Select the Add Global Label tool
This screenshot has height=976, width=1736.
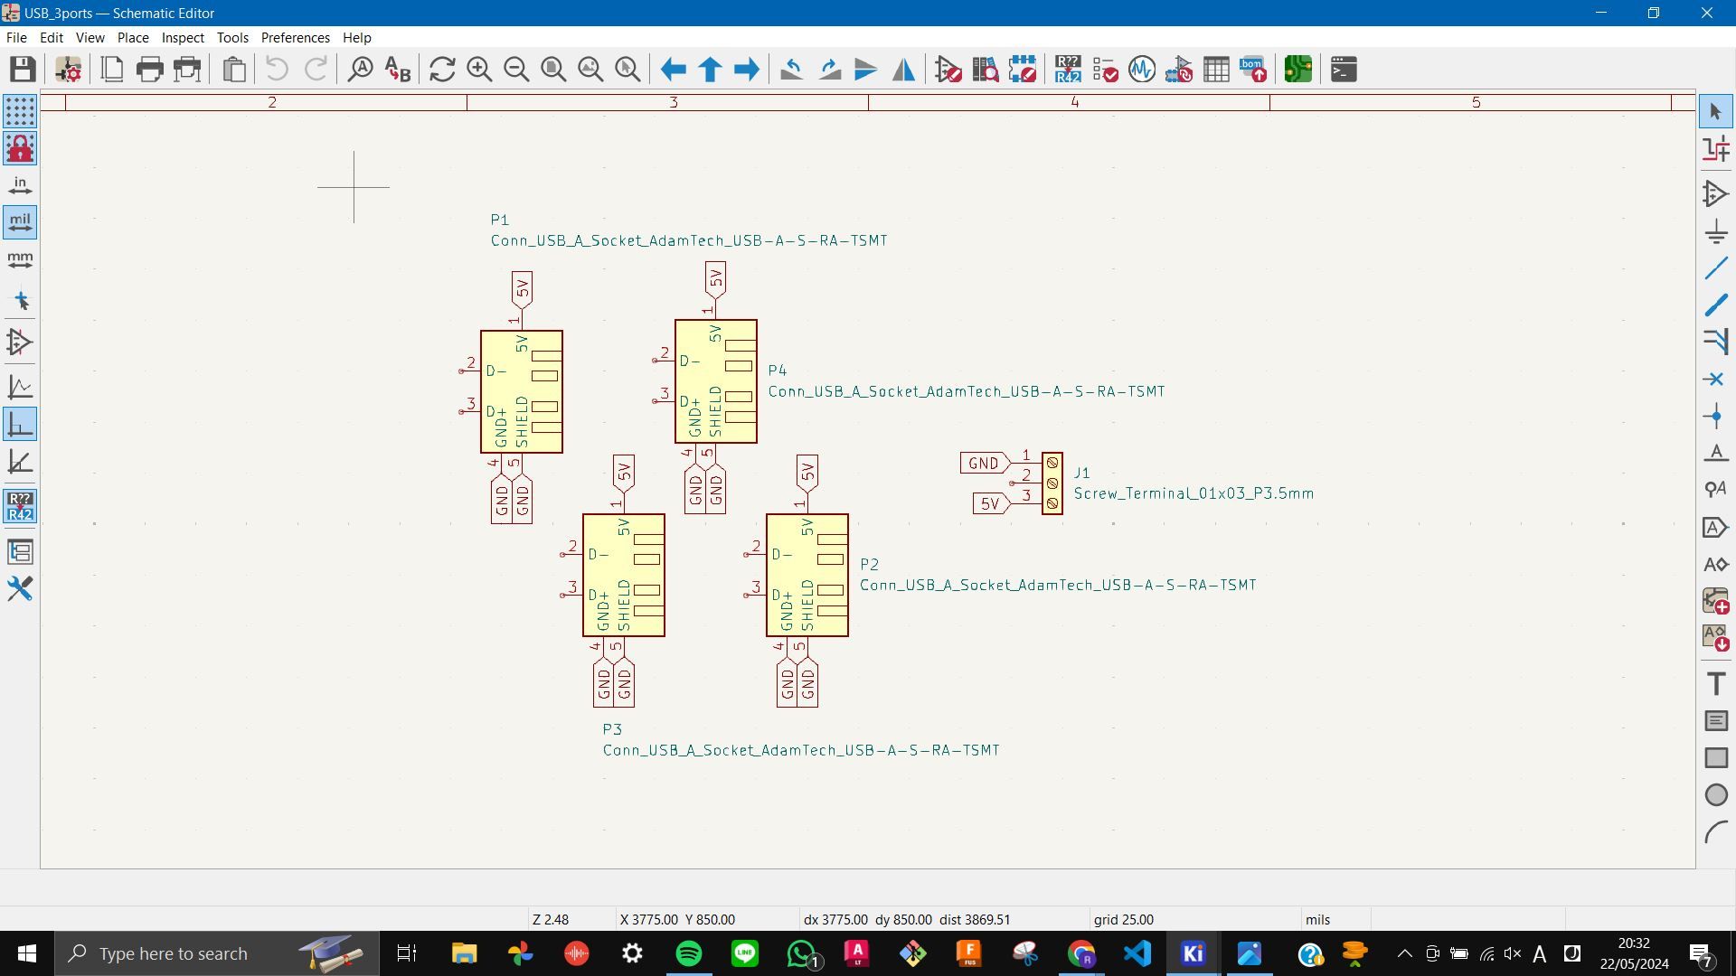[x=1716, y=527]
